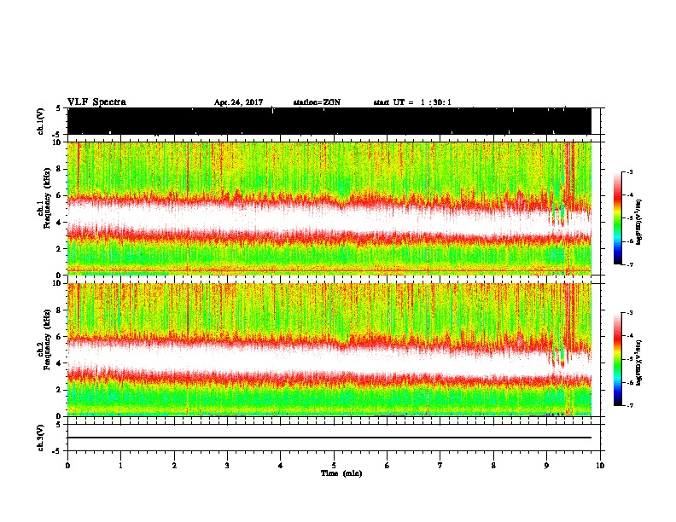Click time axis tick label "2"
This screenshot has width=676, height=522.
174,466
